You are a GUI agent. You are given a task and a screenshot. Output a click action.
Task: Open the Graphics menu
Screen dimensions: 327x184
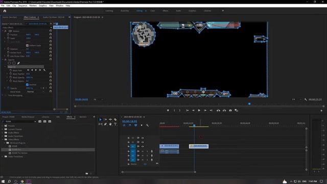(x=43, y=6)
